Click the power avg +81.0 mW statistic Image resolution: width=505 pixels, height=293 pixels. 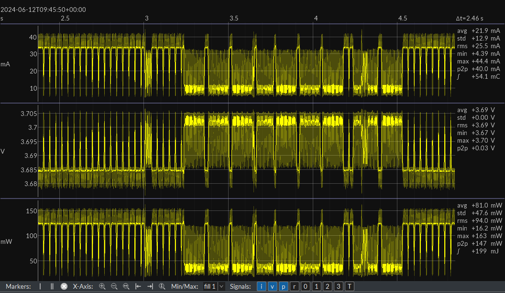pos(479,205)
